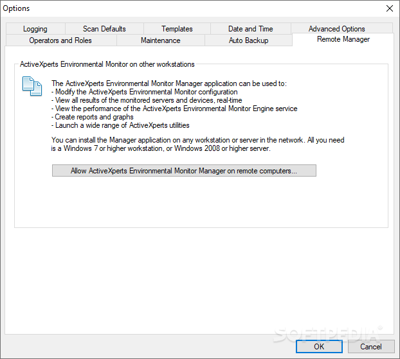Click the 'Modify the ActiveXperts Environmental Monitor configuration' line
This screenshot has width=400, height=359.
click(145, 92)
